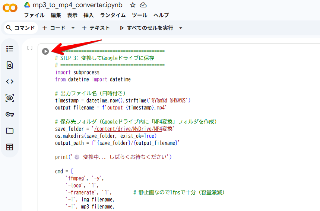Screen dimensions: 320x211
Task: Click the 'cmd = [' line
Action: tap(64, 171)
